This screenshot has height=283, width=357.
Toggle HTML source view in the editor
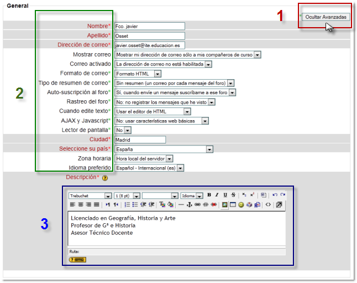click(268, 204)
